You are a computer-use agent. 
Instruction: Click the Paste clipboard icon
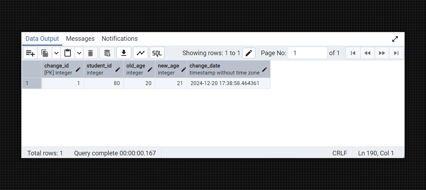tap(68, 53)
